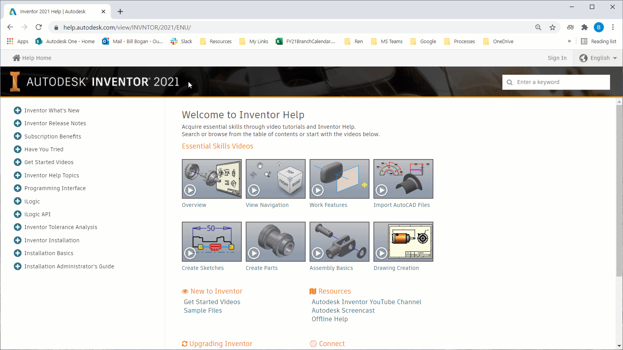The image size is (623, 350).
Task: Open the Sample Files link
Action: (x=203, y=310)
